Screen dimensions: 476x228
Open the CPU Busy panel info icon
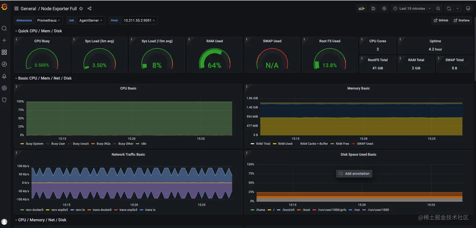[x=16, y=39]
